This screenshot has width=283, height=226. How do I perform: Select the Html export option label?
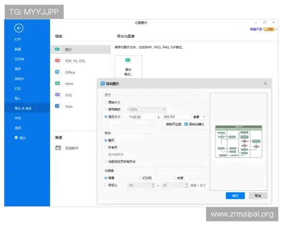[x=69, y=84]
